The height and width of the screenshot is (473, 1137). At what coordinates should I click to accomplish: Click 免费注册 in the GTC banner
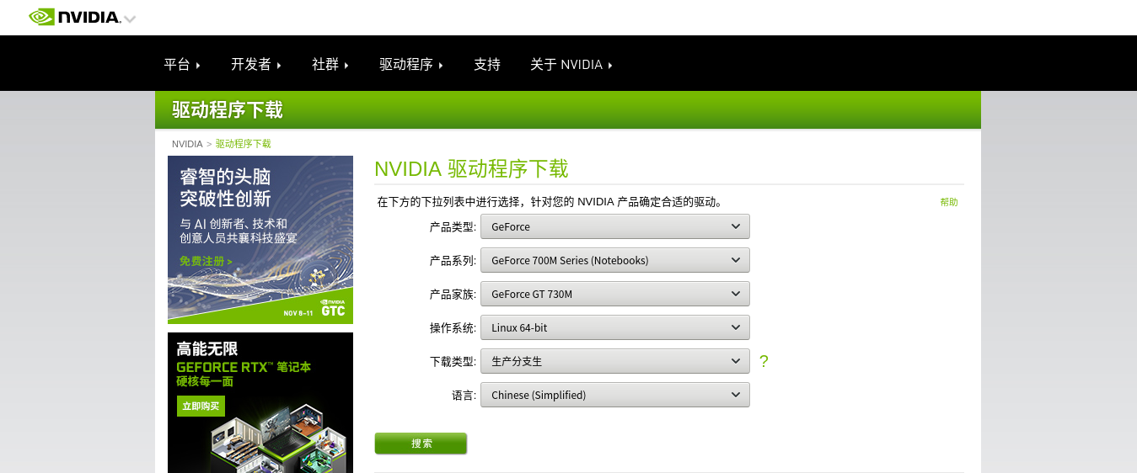(206, 262)
